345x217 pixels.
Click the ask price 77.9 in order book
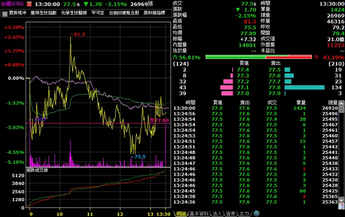(x=275, y=94)
